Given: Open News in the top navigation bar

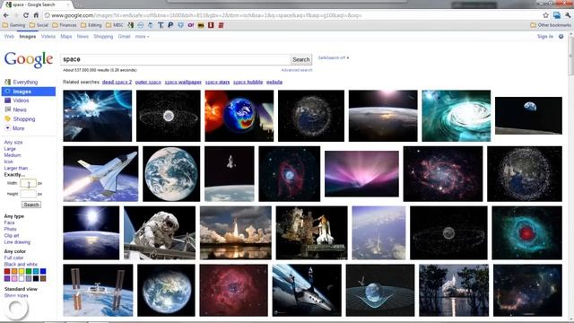Looking at the screenshot, I should (x=83, y=36).
